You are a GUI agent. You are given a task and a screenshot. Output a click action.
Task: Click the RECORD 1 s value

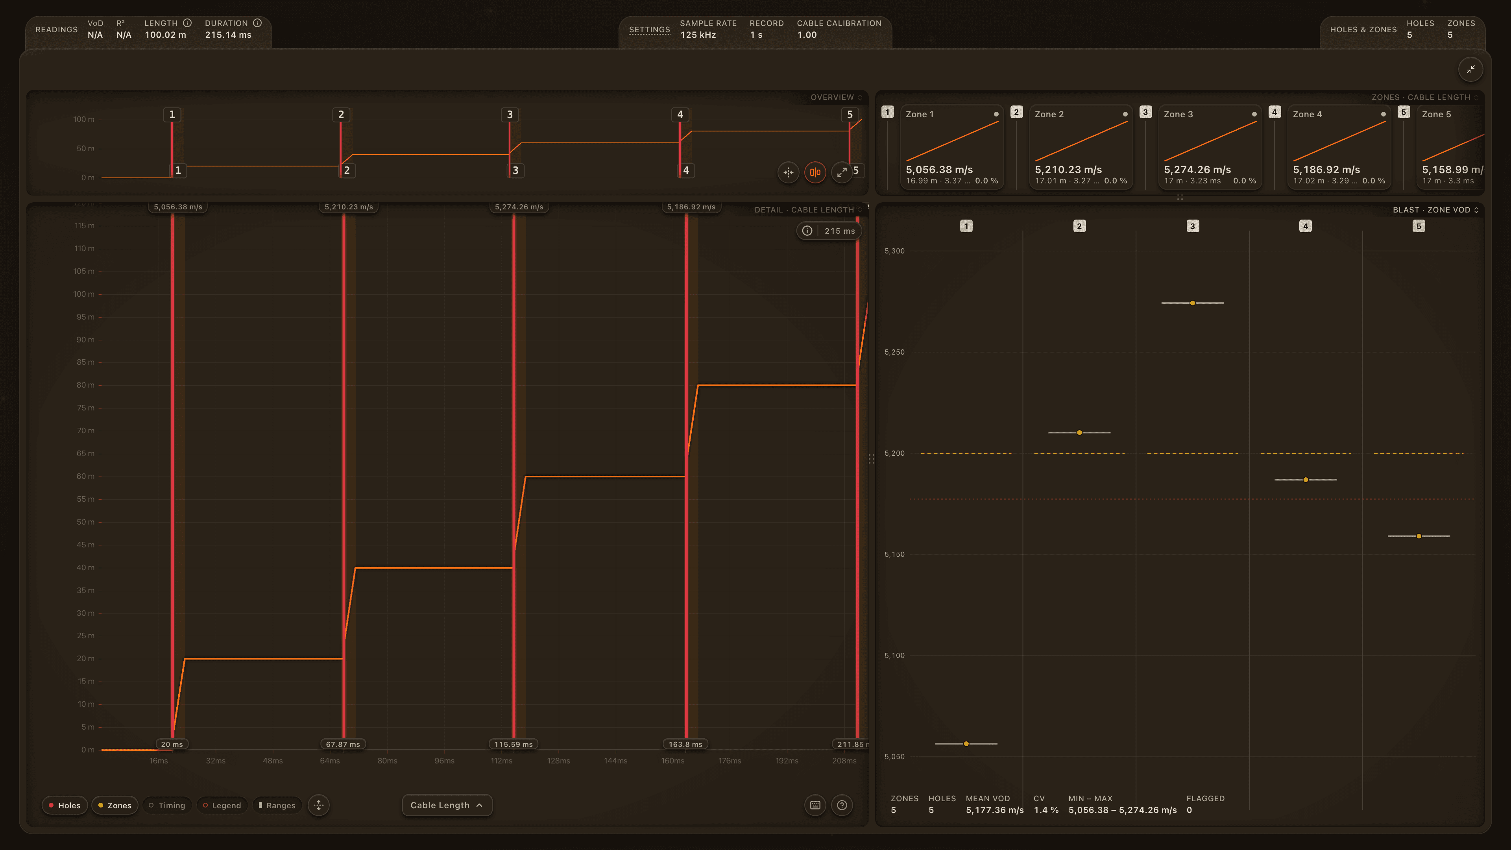pyautogui.click(x=756, y=35)
